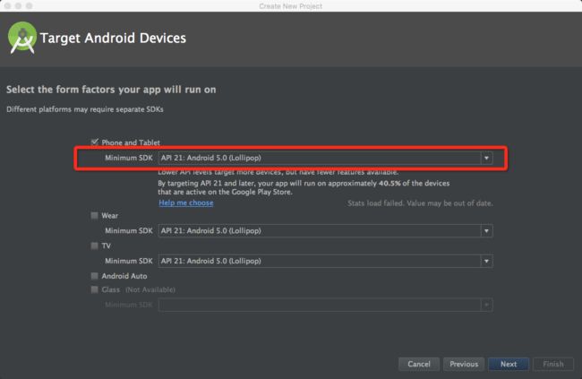Go back with the Previous button
Screen dimensions: 582x379
(x=464, y=364)
